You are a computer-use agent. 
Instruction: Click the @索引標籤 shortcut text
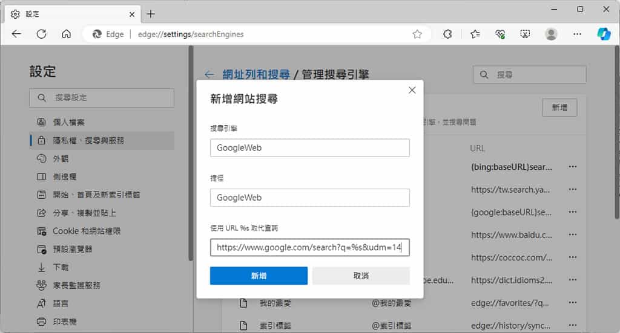pos(392,326)
